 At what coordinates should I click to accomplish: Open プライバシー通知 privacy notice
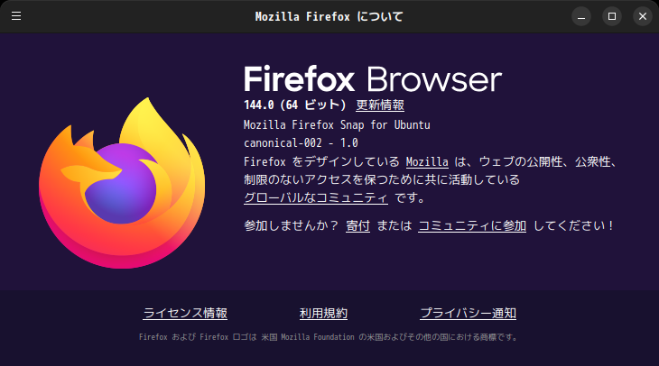point(468,313)
